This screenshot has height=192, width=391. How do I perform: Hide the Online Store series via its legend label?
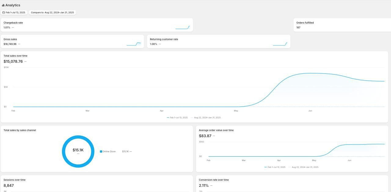click(x=108, y=151)
